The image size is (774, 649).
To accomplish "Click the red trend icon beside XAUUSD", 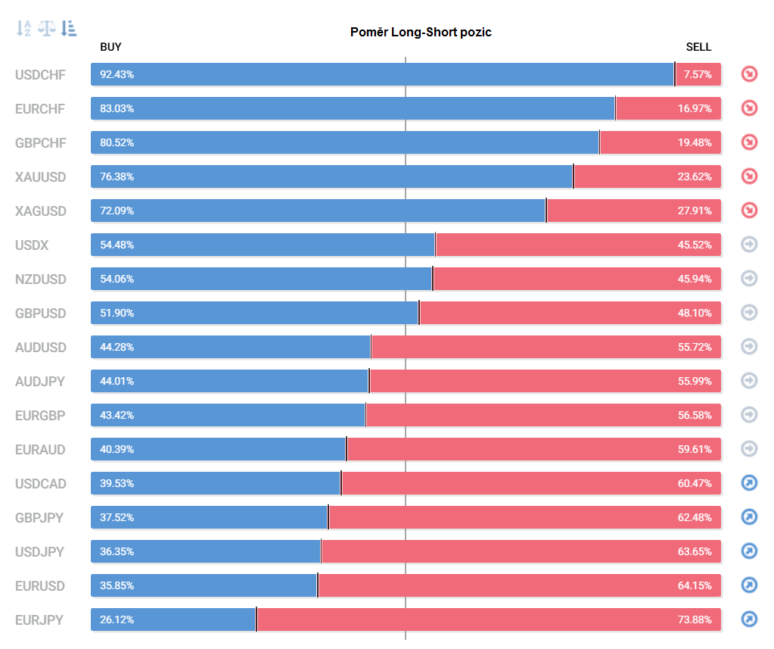I will point(749,176).
